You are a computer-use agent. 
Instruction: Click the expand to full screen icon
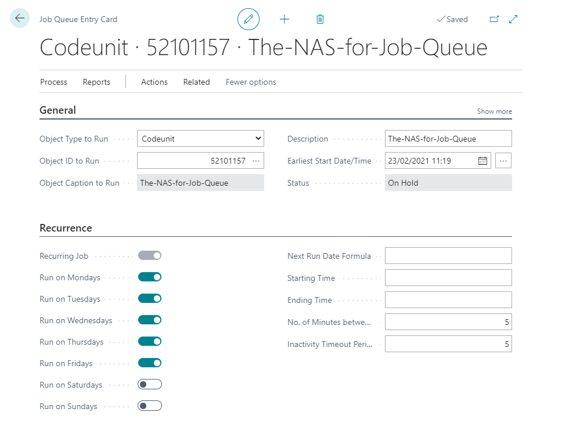[513, 19]
